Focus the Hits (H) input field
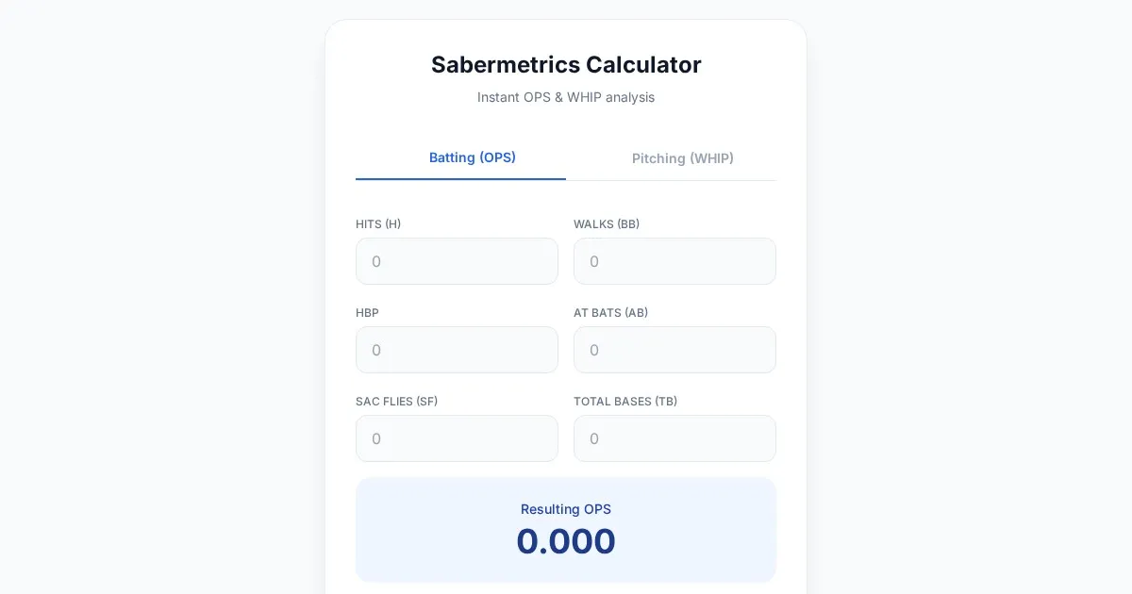The height and width of the screenshot is (594, 1132). [x=457, y=261]
